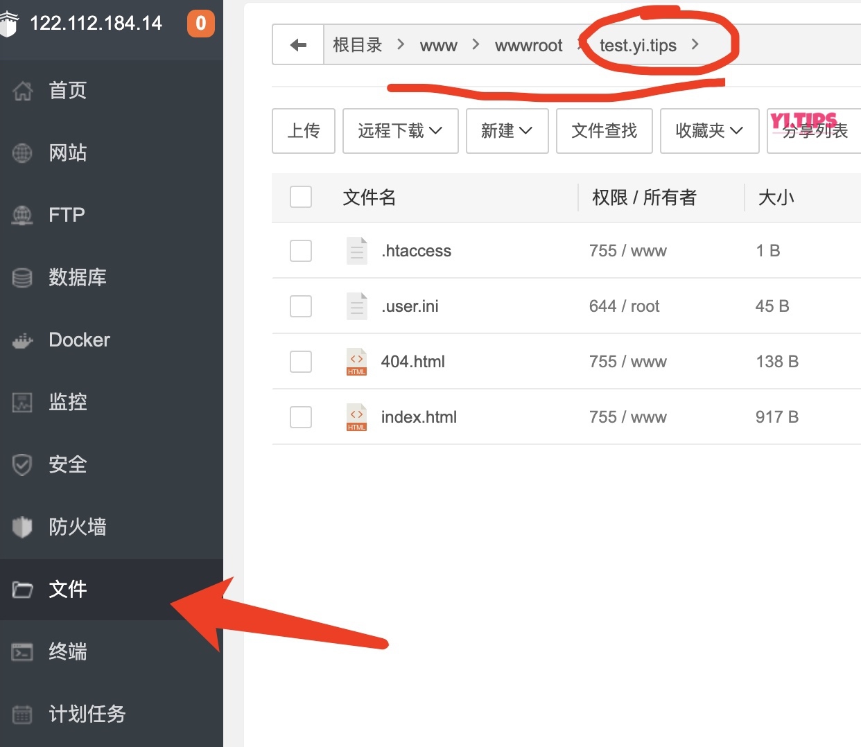The width and height of the screenshot is (861, 747).
Task: Click the terminal icon beside 终端
Action: pos(22,652)
